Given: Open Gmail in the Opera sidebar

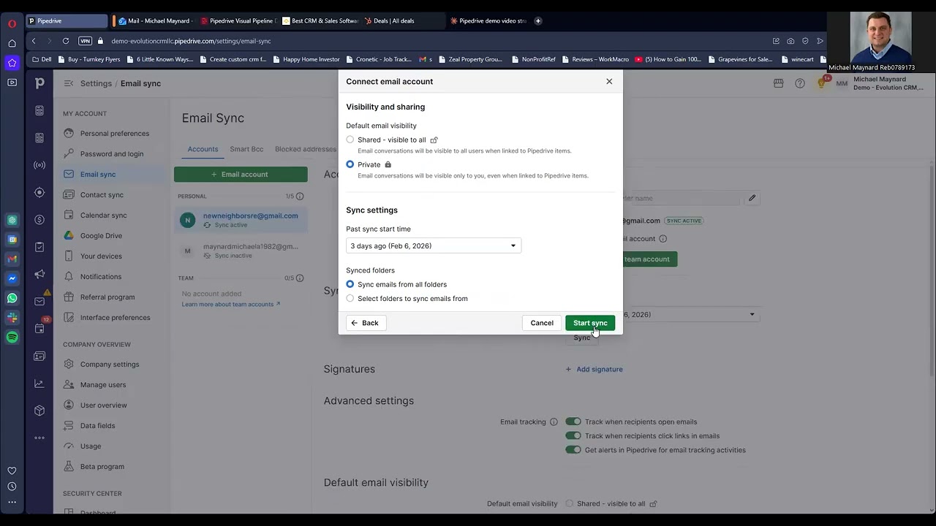Looking at the screenshot, I should 12,259.
